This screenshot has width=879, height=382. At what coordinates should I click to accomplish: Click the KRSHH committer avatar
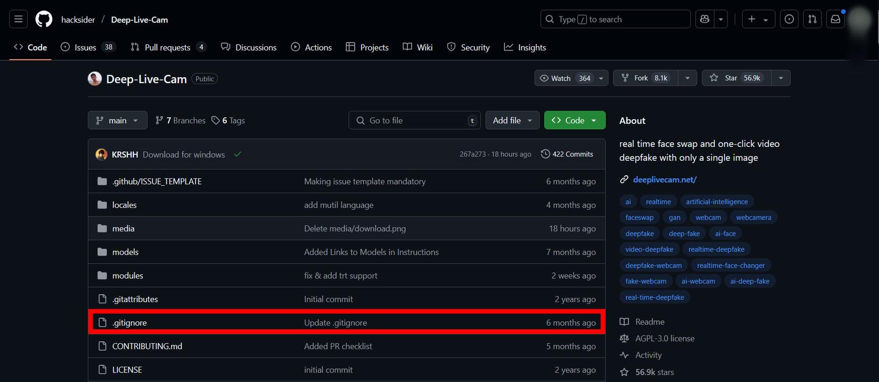pos(101,154)
